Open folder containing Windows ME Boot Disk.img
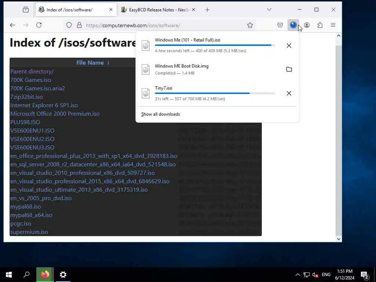The image size is (376, 282). coord(289,69)
